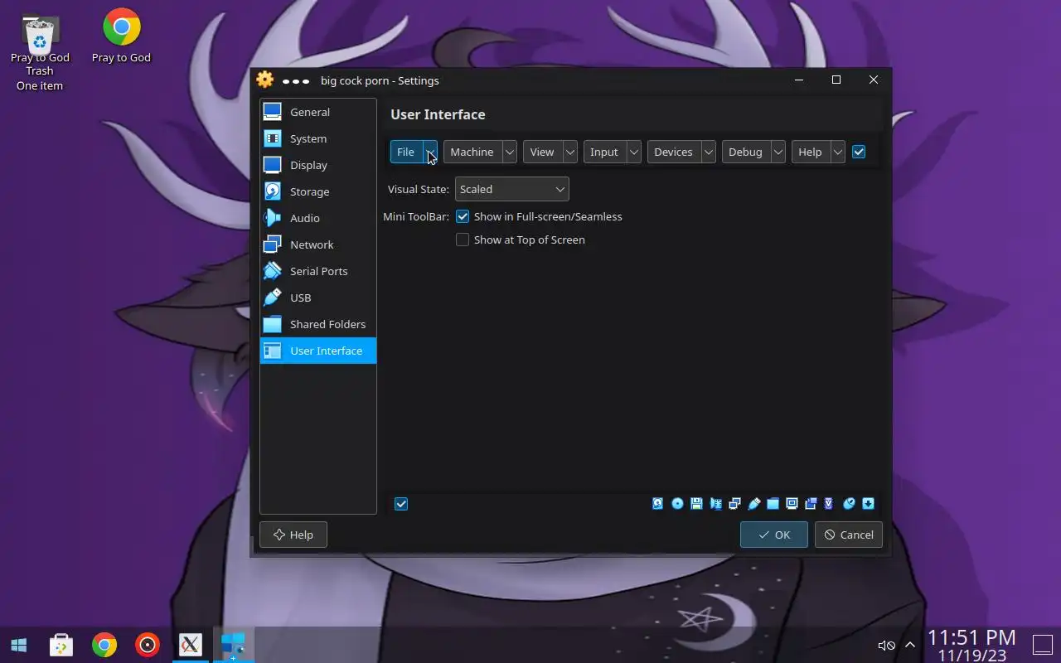Open the Audio settings category
1061x663 pixels.
[318, 218]
